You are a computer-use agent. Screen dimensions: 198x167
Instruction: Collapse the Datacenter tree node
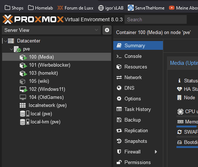[5, 41]
